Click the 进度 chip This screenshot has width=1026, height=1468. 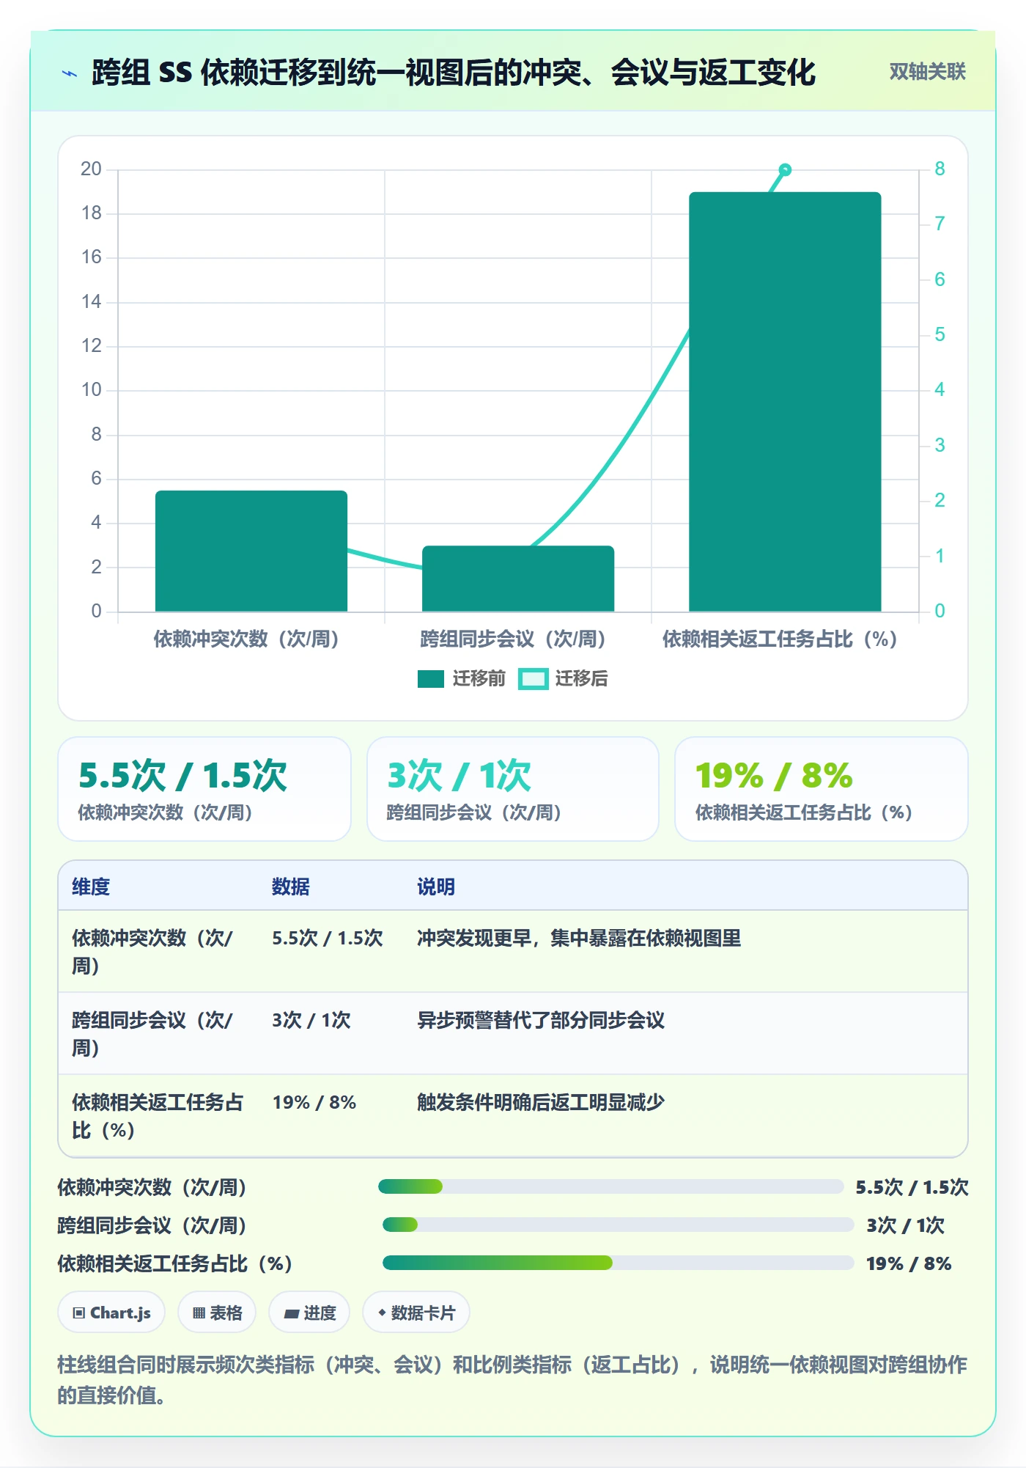(x=309, y=1313)
